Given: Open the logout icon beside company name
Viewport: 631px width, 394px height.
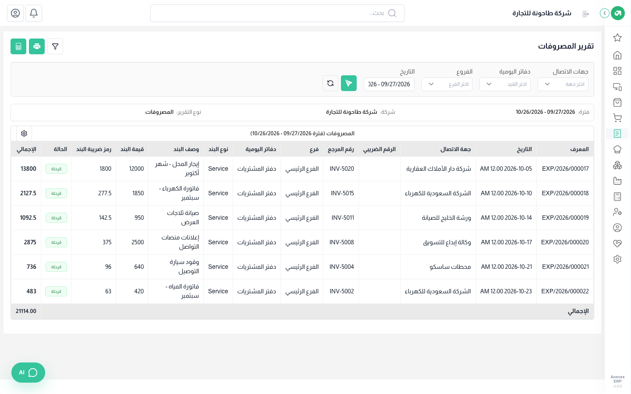Looking at the screenshot, I should (586, 14).
